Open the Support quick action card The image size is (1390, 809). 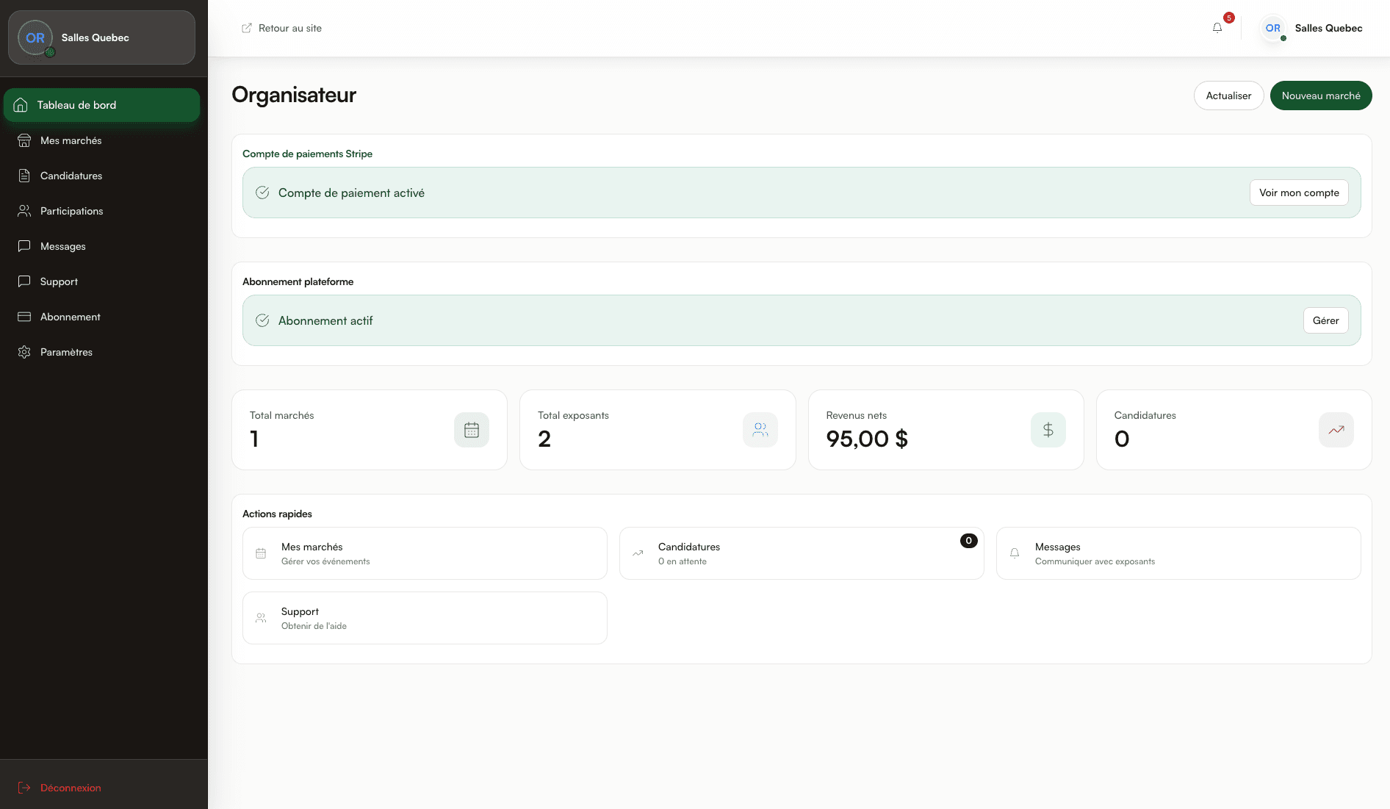tap(425, 618)
